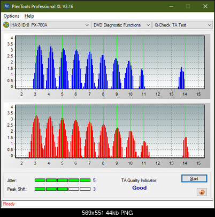Click the red 11T peak in the lower graph

(145, 149)
